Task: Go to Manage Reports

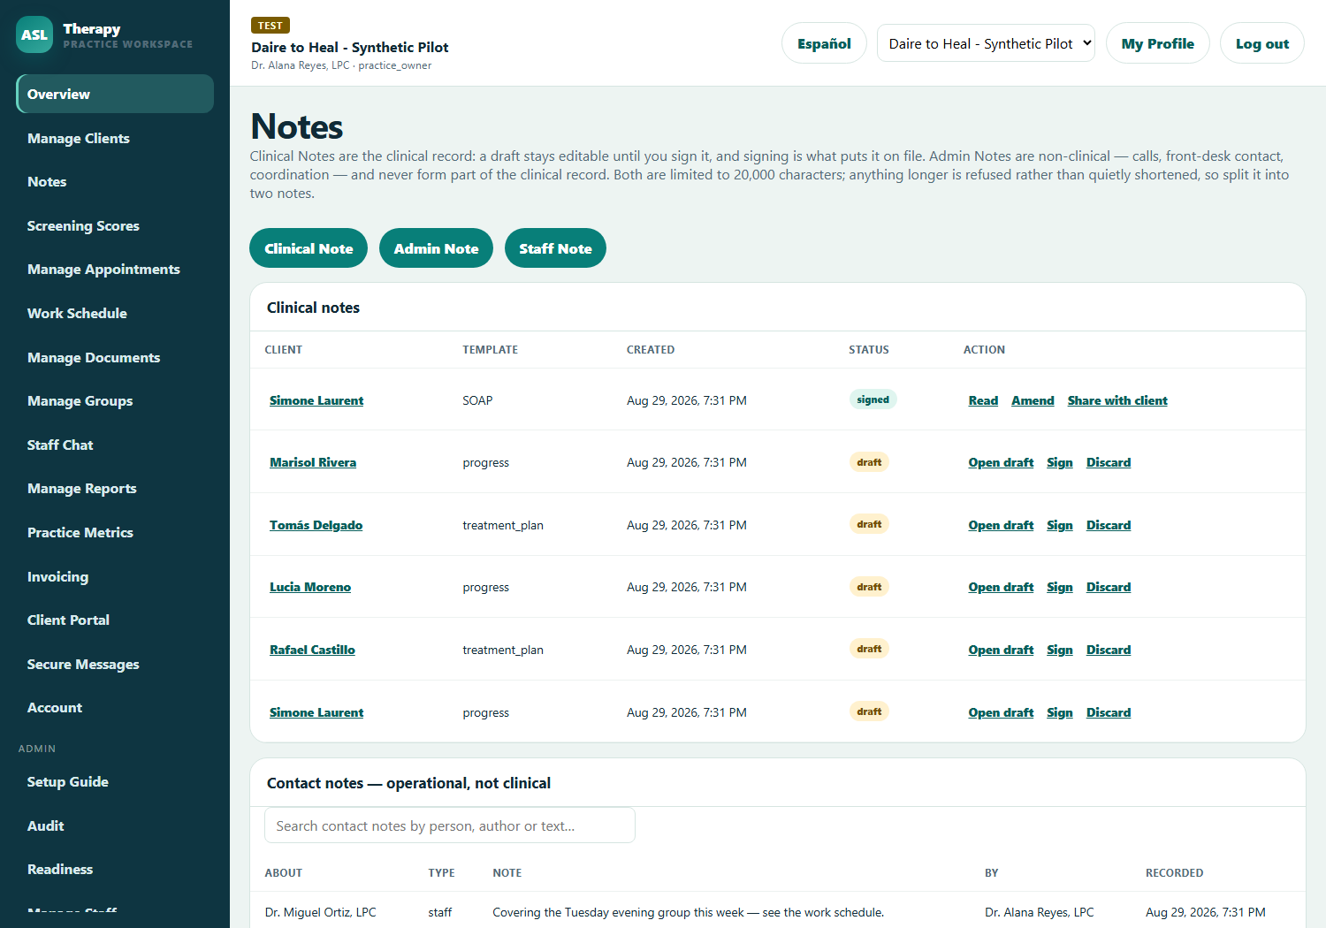Action: click(115, 488)
